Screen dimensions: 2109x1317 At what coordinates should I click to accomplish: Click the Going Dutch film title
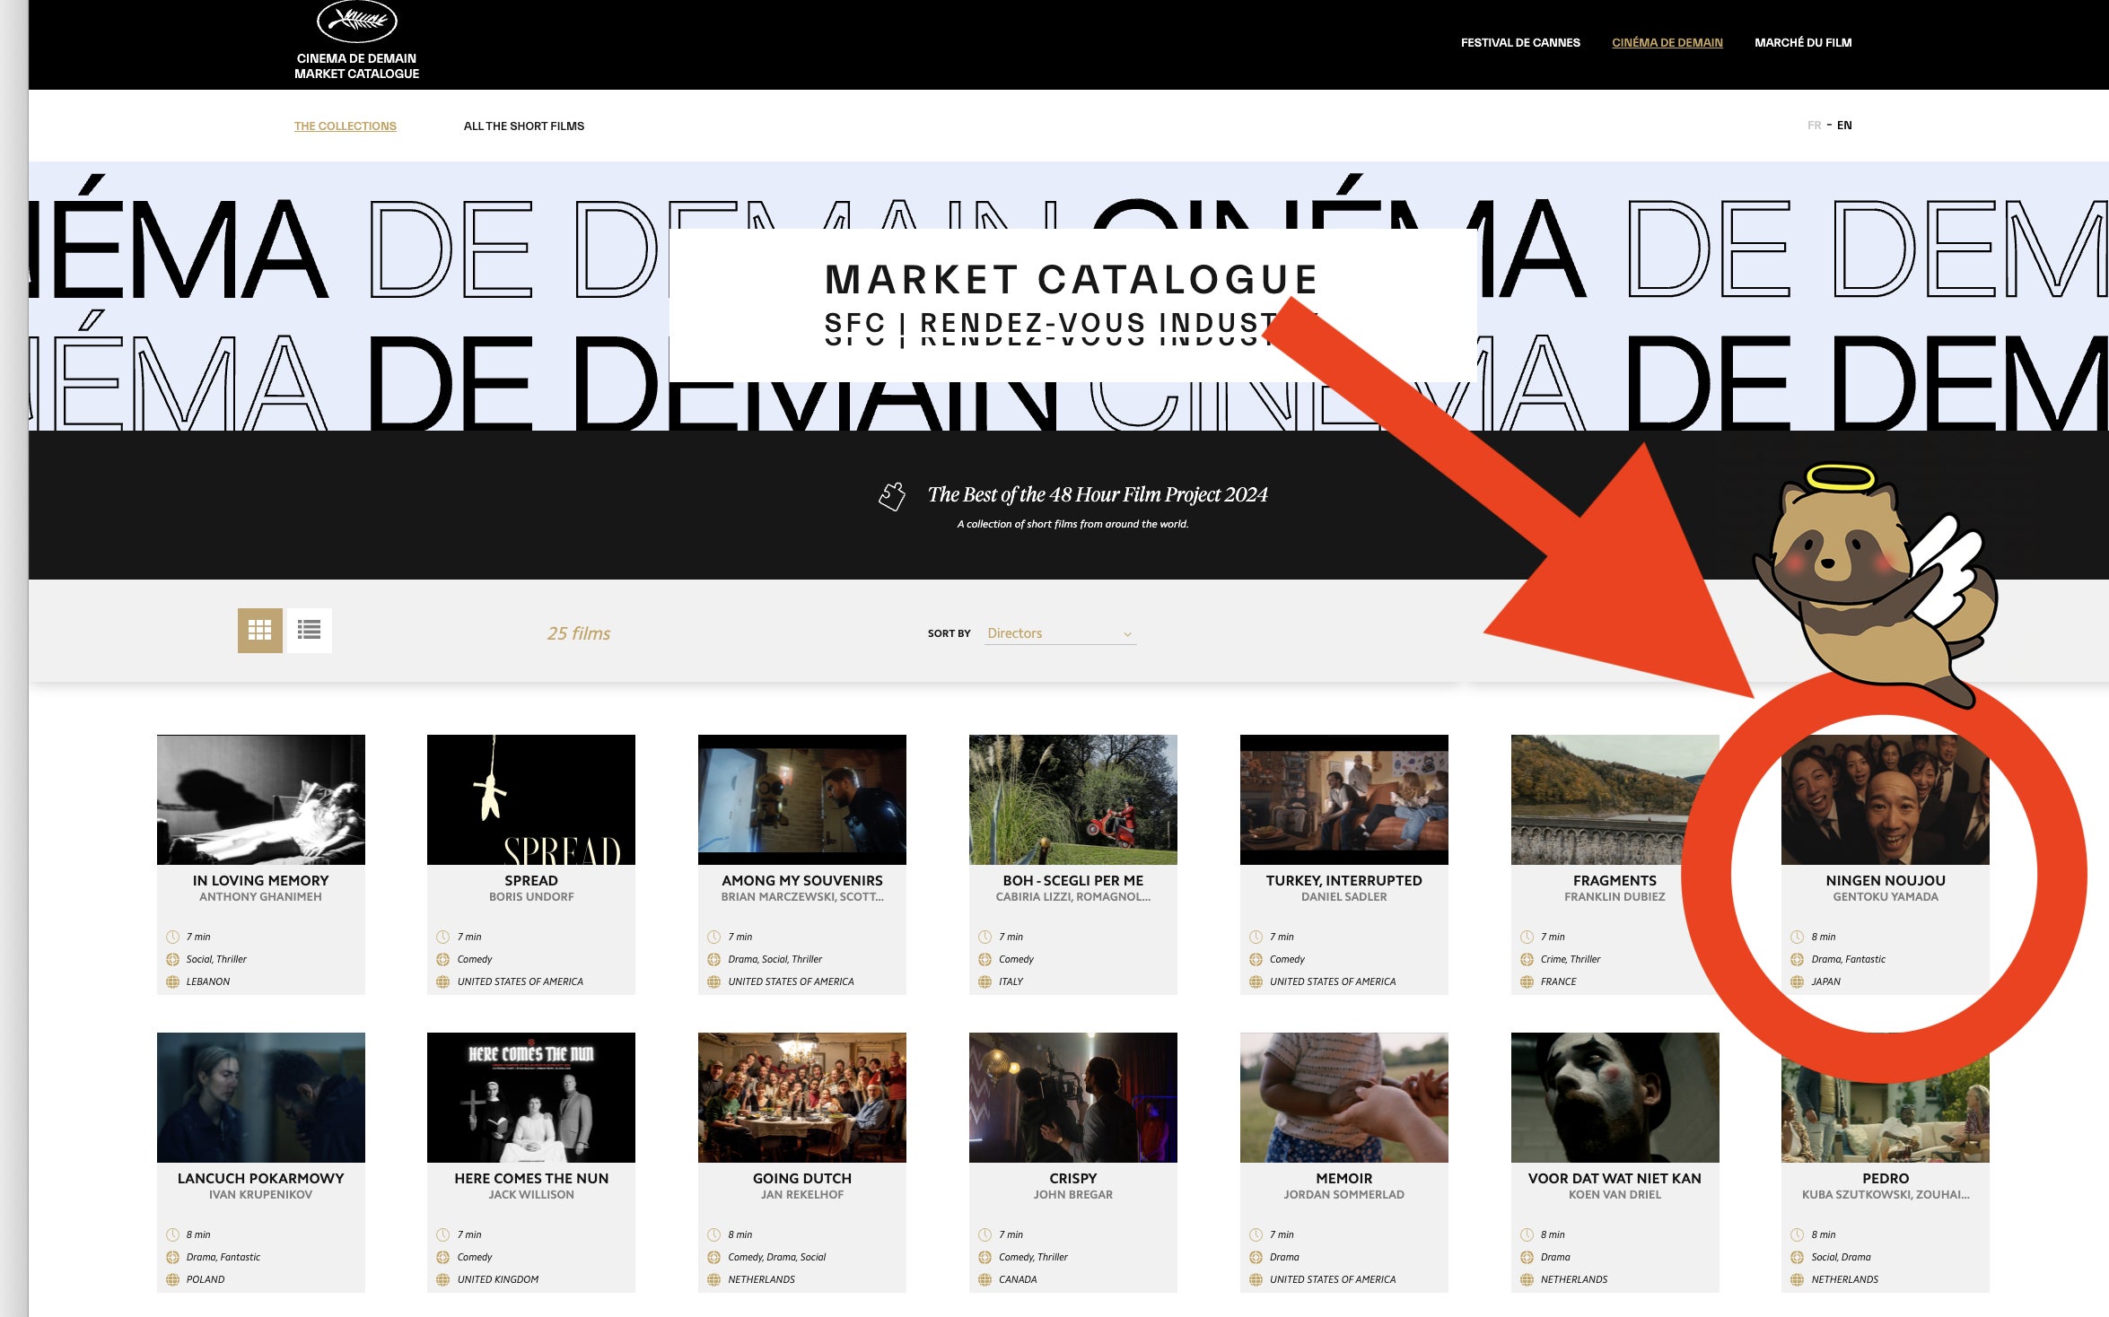pyautogui.click(x=801, y=1178)
